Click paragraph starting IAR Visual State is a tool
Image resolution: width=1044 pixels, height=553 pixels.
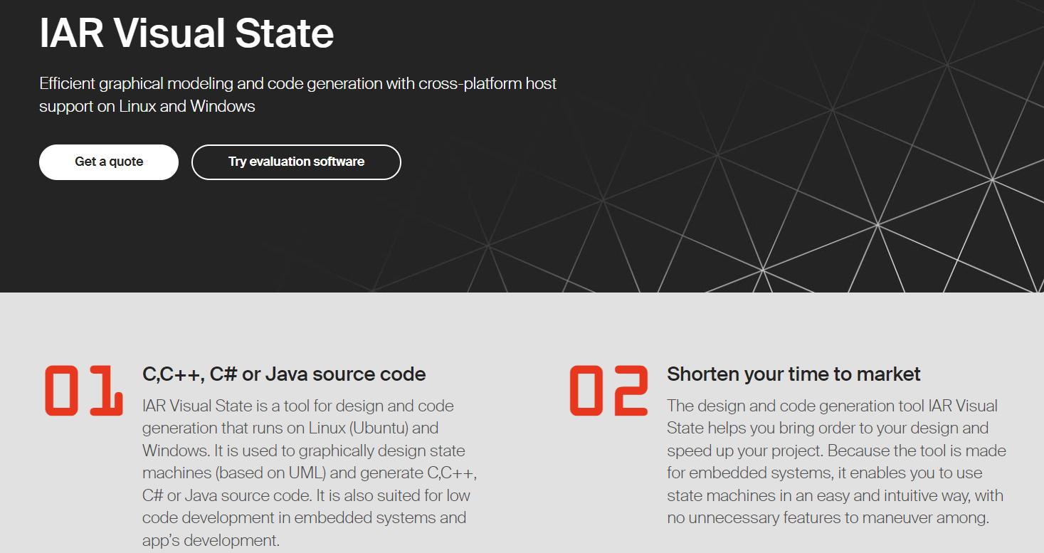tap(310, 473)
